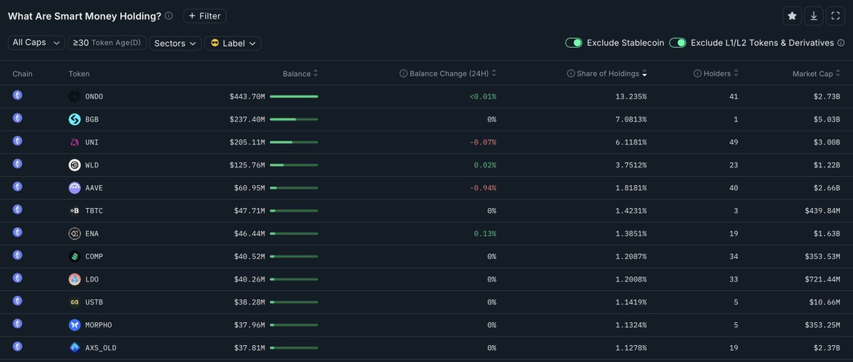Toggle Exclude Stablecoin switch
853x362 pixels.
point(574,43)
